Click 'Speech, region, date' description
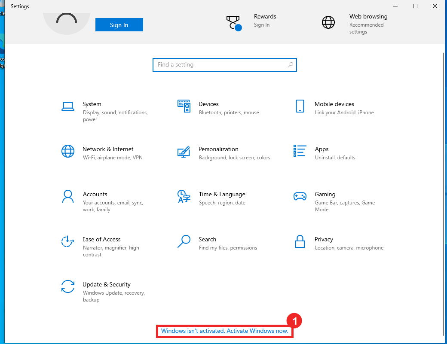Viewport: 447px width, 344px height. tap(222, 203)
